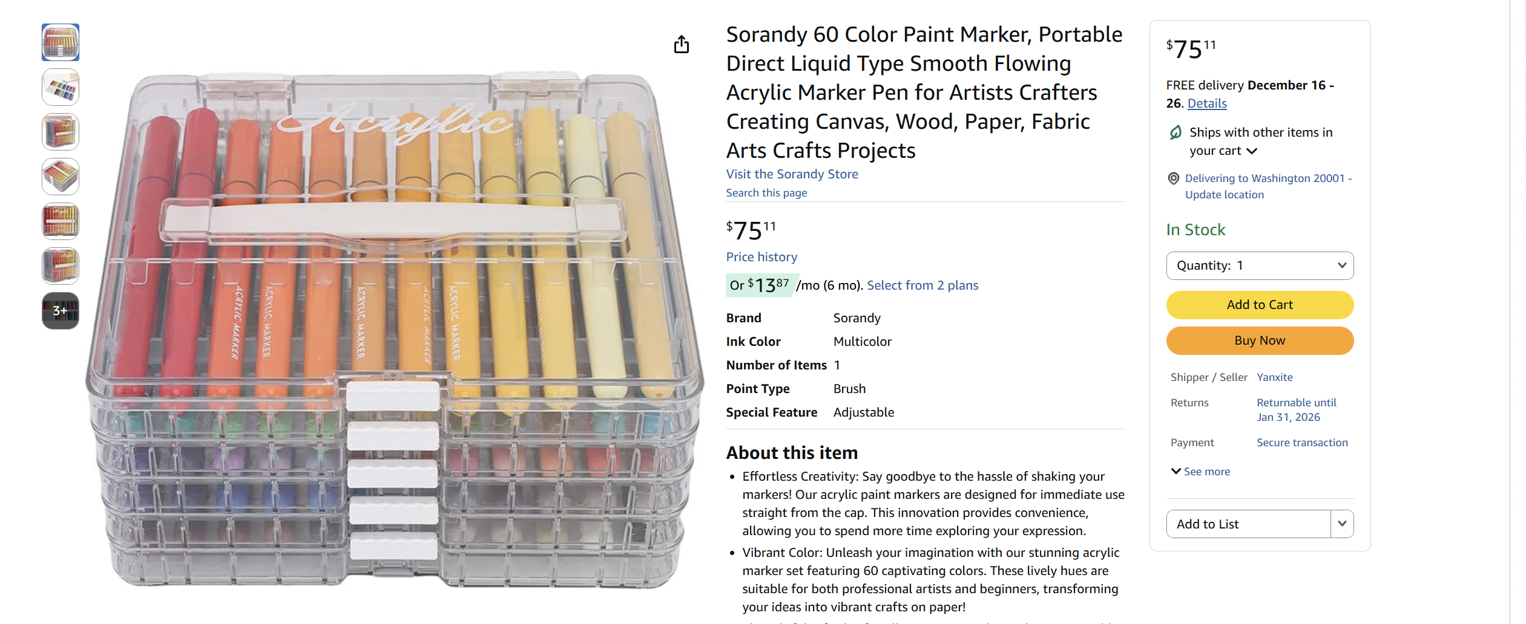This screenshot has width=1526, height=624.
Task: Click the delivery location pin icon
Action: [x=1173, y=178]
